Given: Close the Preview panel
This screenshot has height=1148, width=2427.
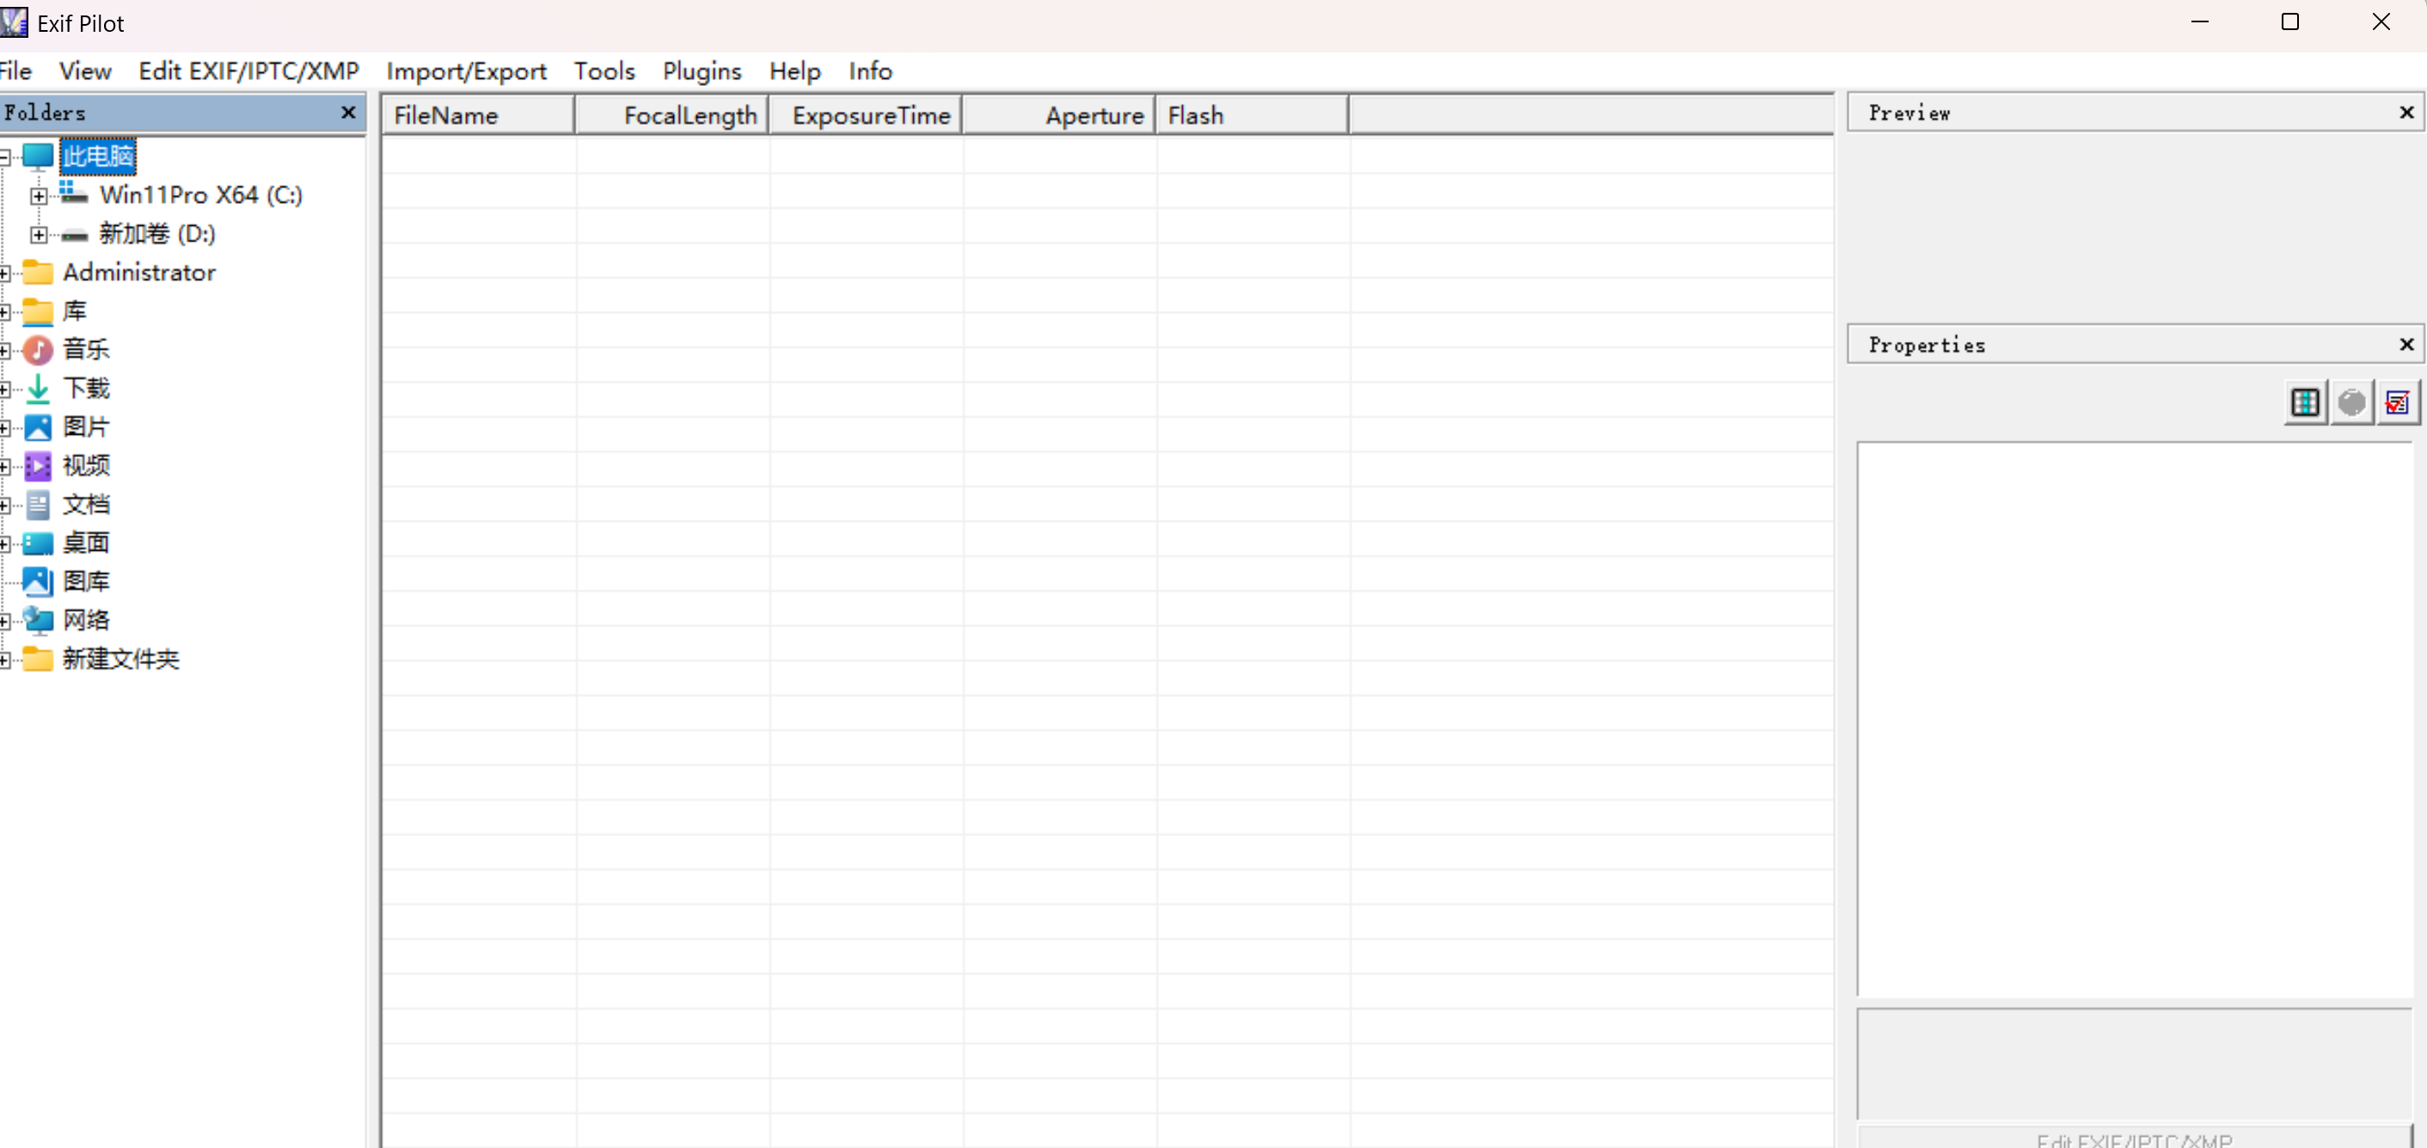Looking at the screenshot, I should click(x=2406, y=112).
